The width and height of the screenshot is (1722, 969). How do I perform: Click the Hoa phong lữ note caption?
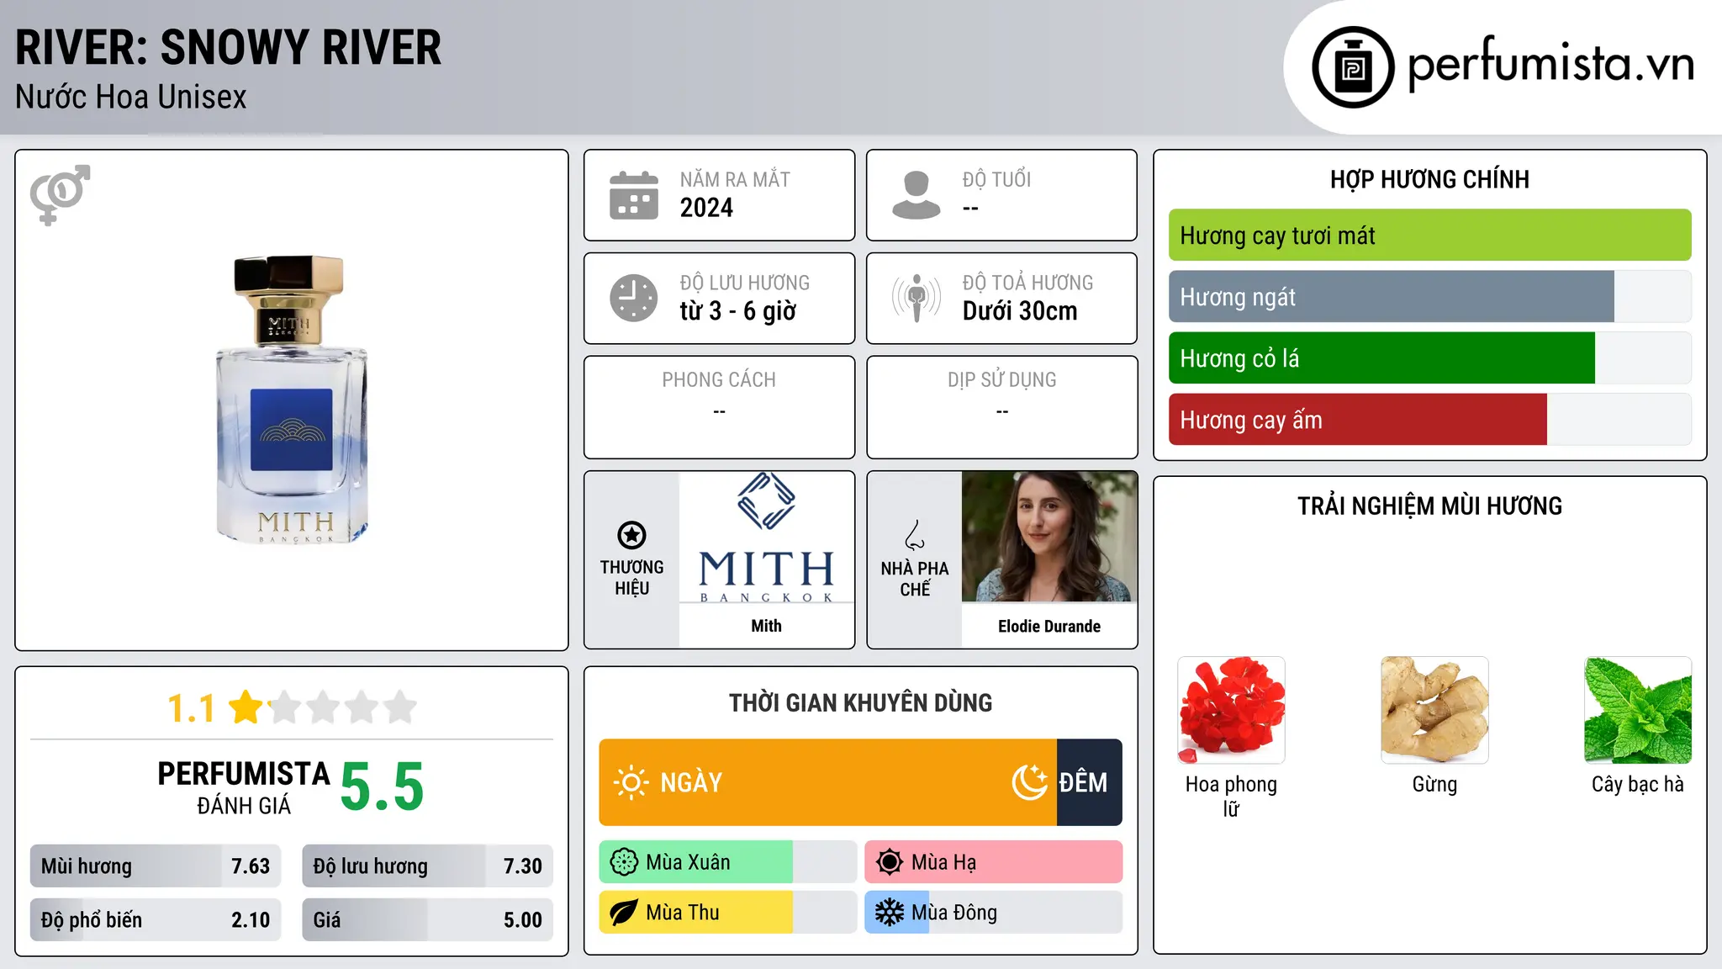[1231, 796]
